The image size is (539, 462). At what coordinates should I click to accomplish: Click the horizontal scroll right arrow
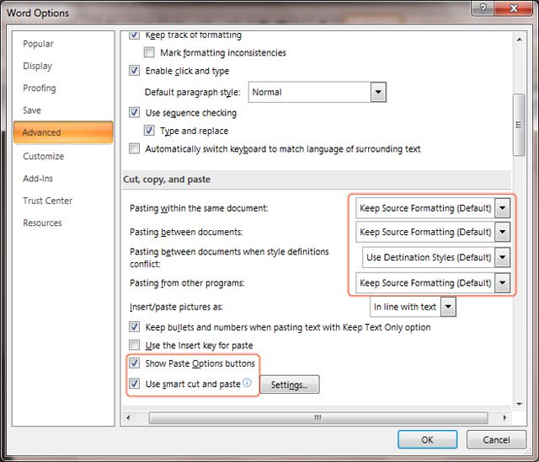[x=504, y=417]
